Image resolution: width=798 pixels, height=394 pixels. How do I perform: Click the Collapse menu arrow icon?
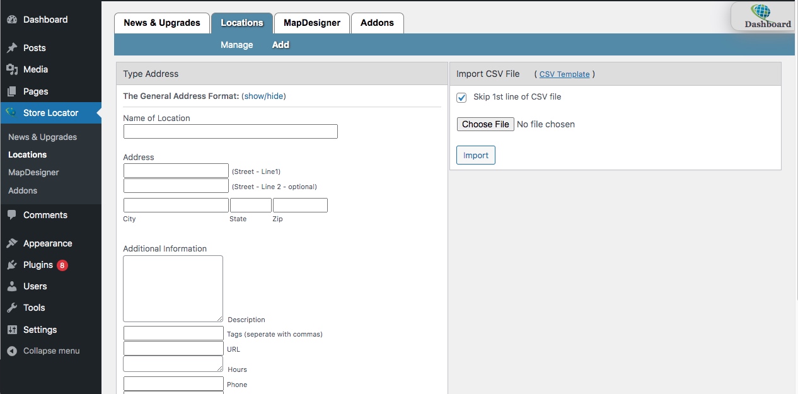(x=12, y=351)
